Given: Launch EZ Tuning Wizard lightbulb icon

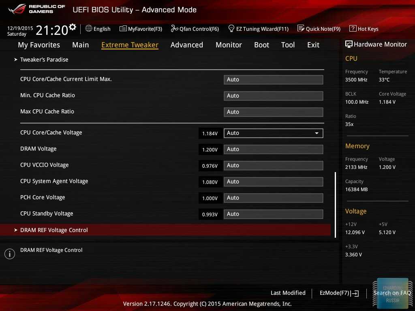Looking at the screenshot, I should click(231, 29).
